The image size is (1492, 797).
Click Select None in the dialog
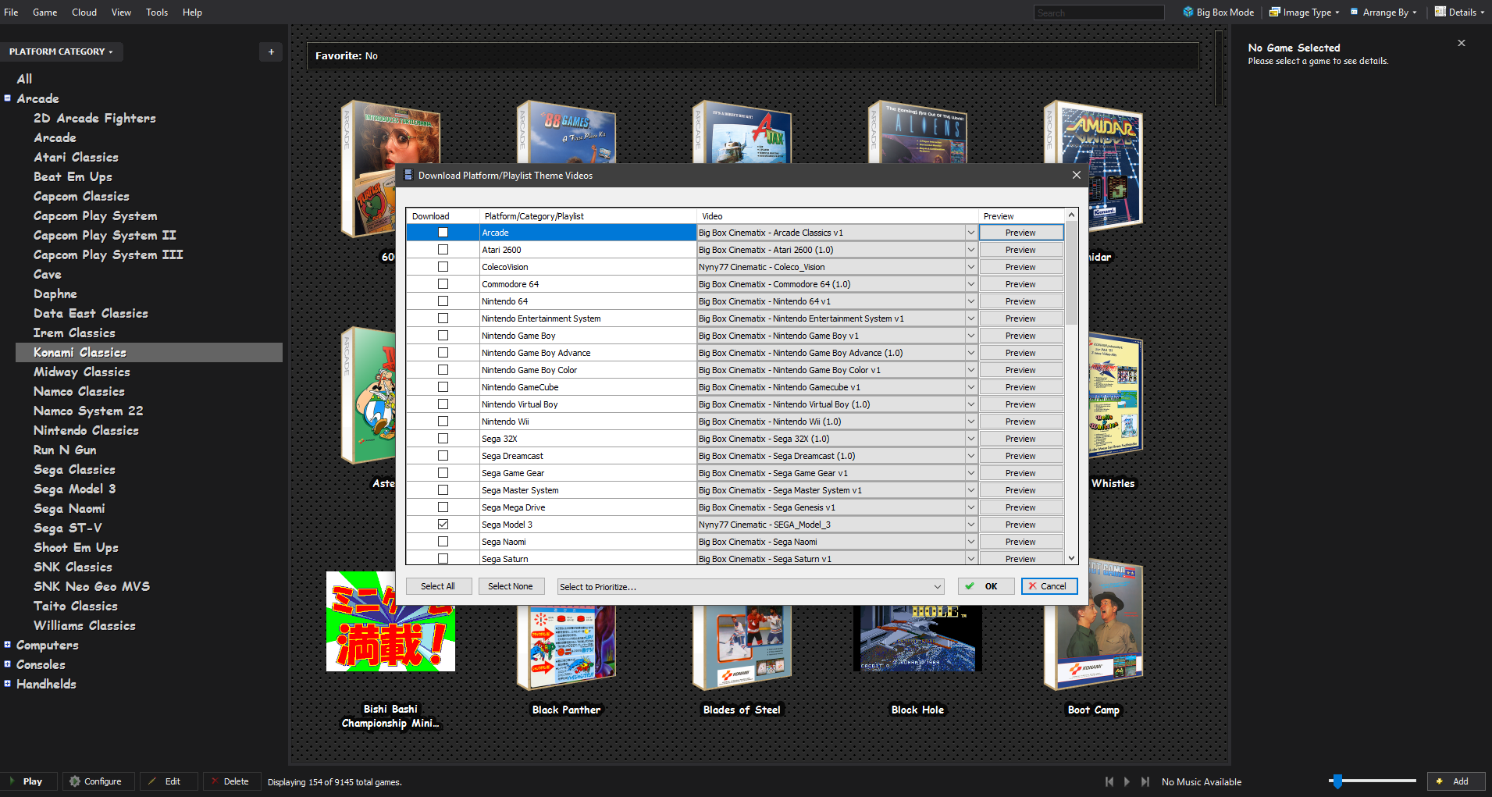click(x=511, y=586)
